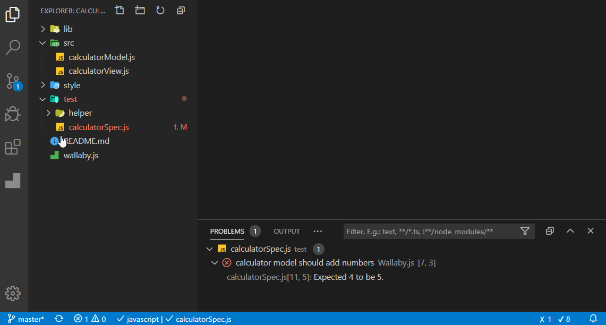Viewport: 606px width, 325px height.
Task: Click the filter funnel icon in Problems
Action: coord(525,231)
